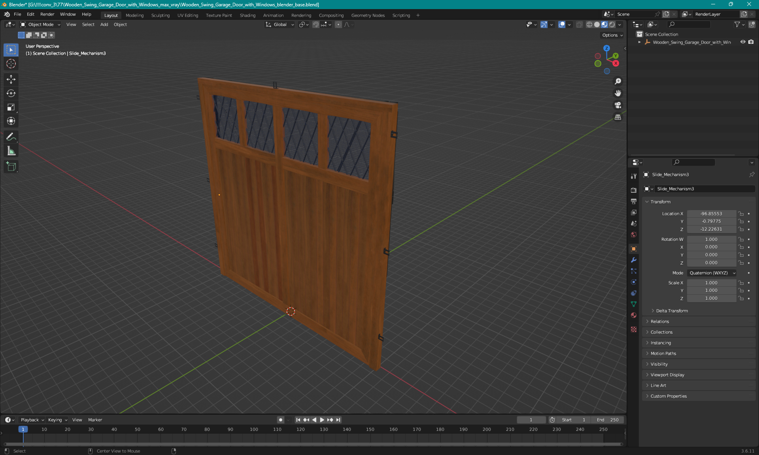Viewport: 759px width, 455px height.
Task: Toggle camera view icon in viewport
Action: (618, 105)
